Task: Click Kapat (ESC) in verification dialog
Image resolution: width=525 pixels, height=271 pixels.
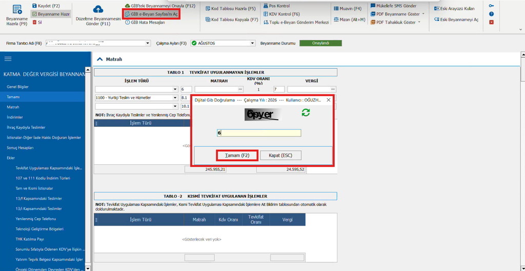Action: tap(281, 156)
